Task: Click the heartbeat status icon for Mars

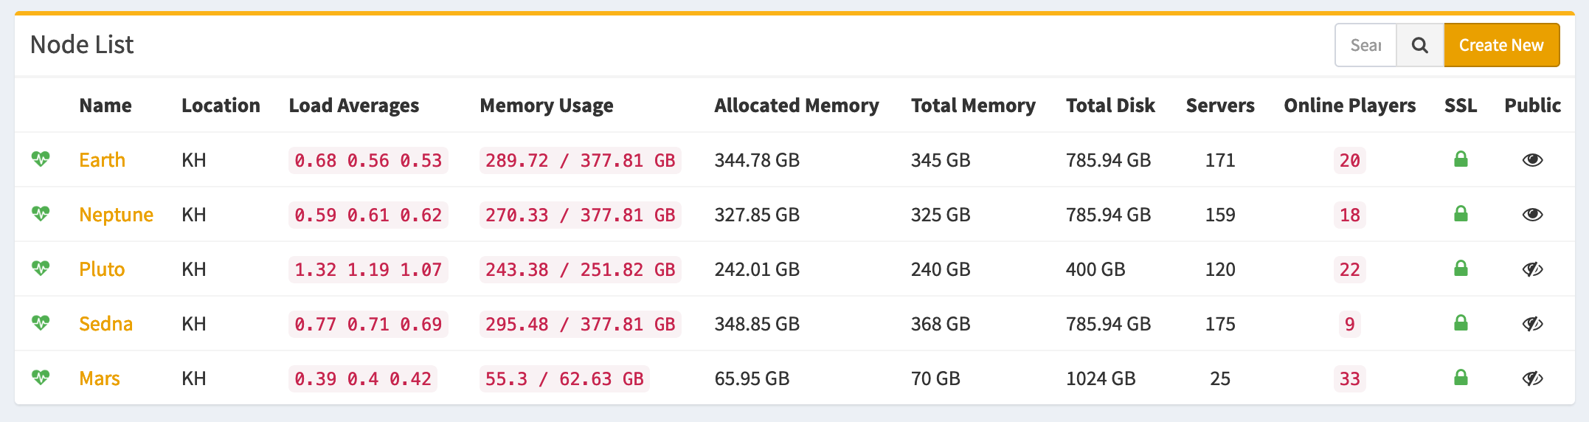Action: click(41, 378)
